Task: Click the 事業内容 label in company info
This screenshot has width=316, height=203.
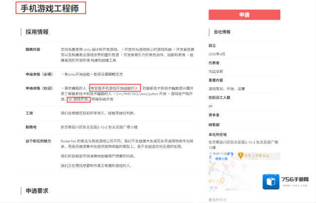Action: tap(216, 80)
